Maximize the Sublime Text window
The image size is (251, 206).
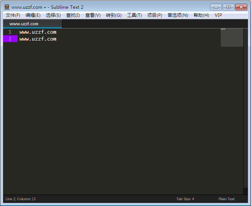coord(228,7)
